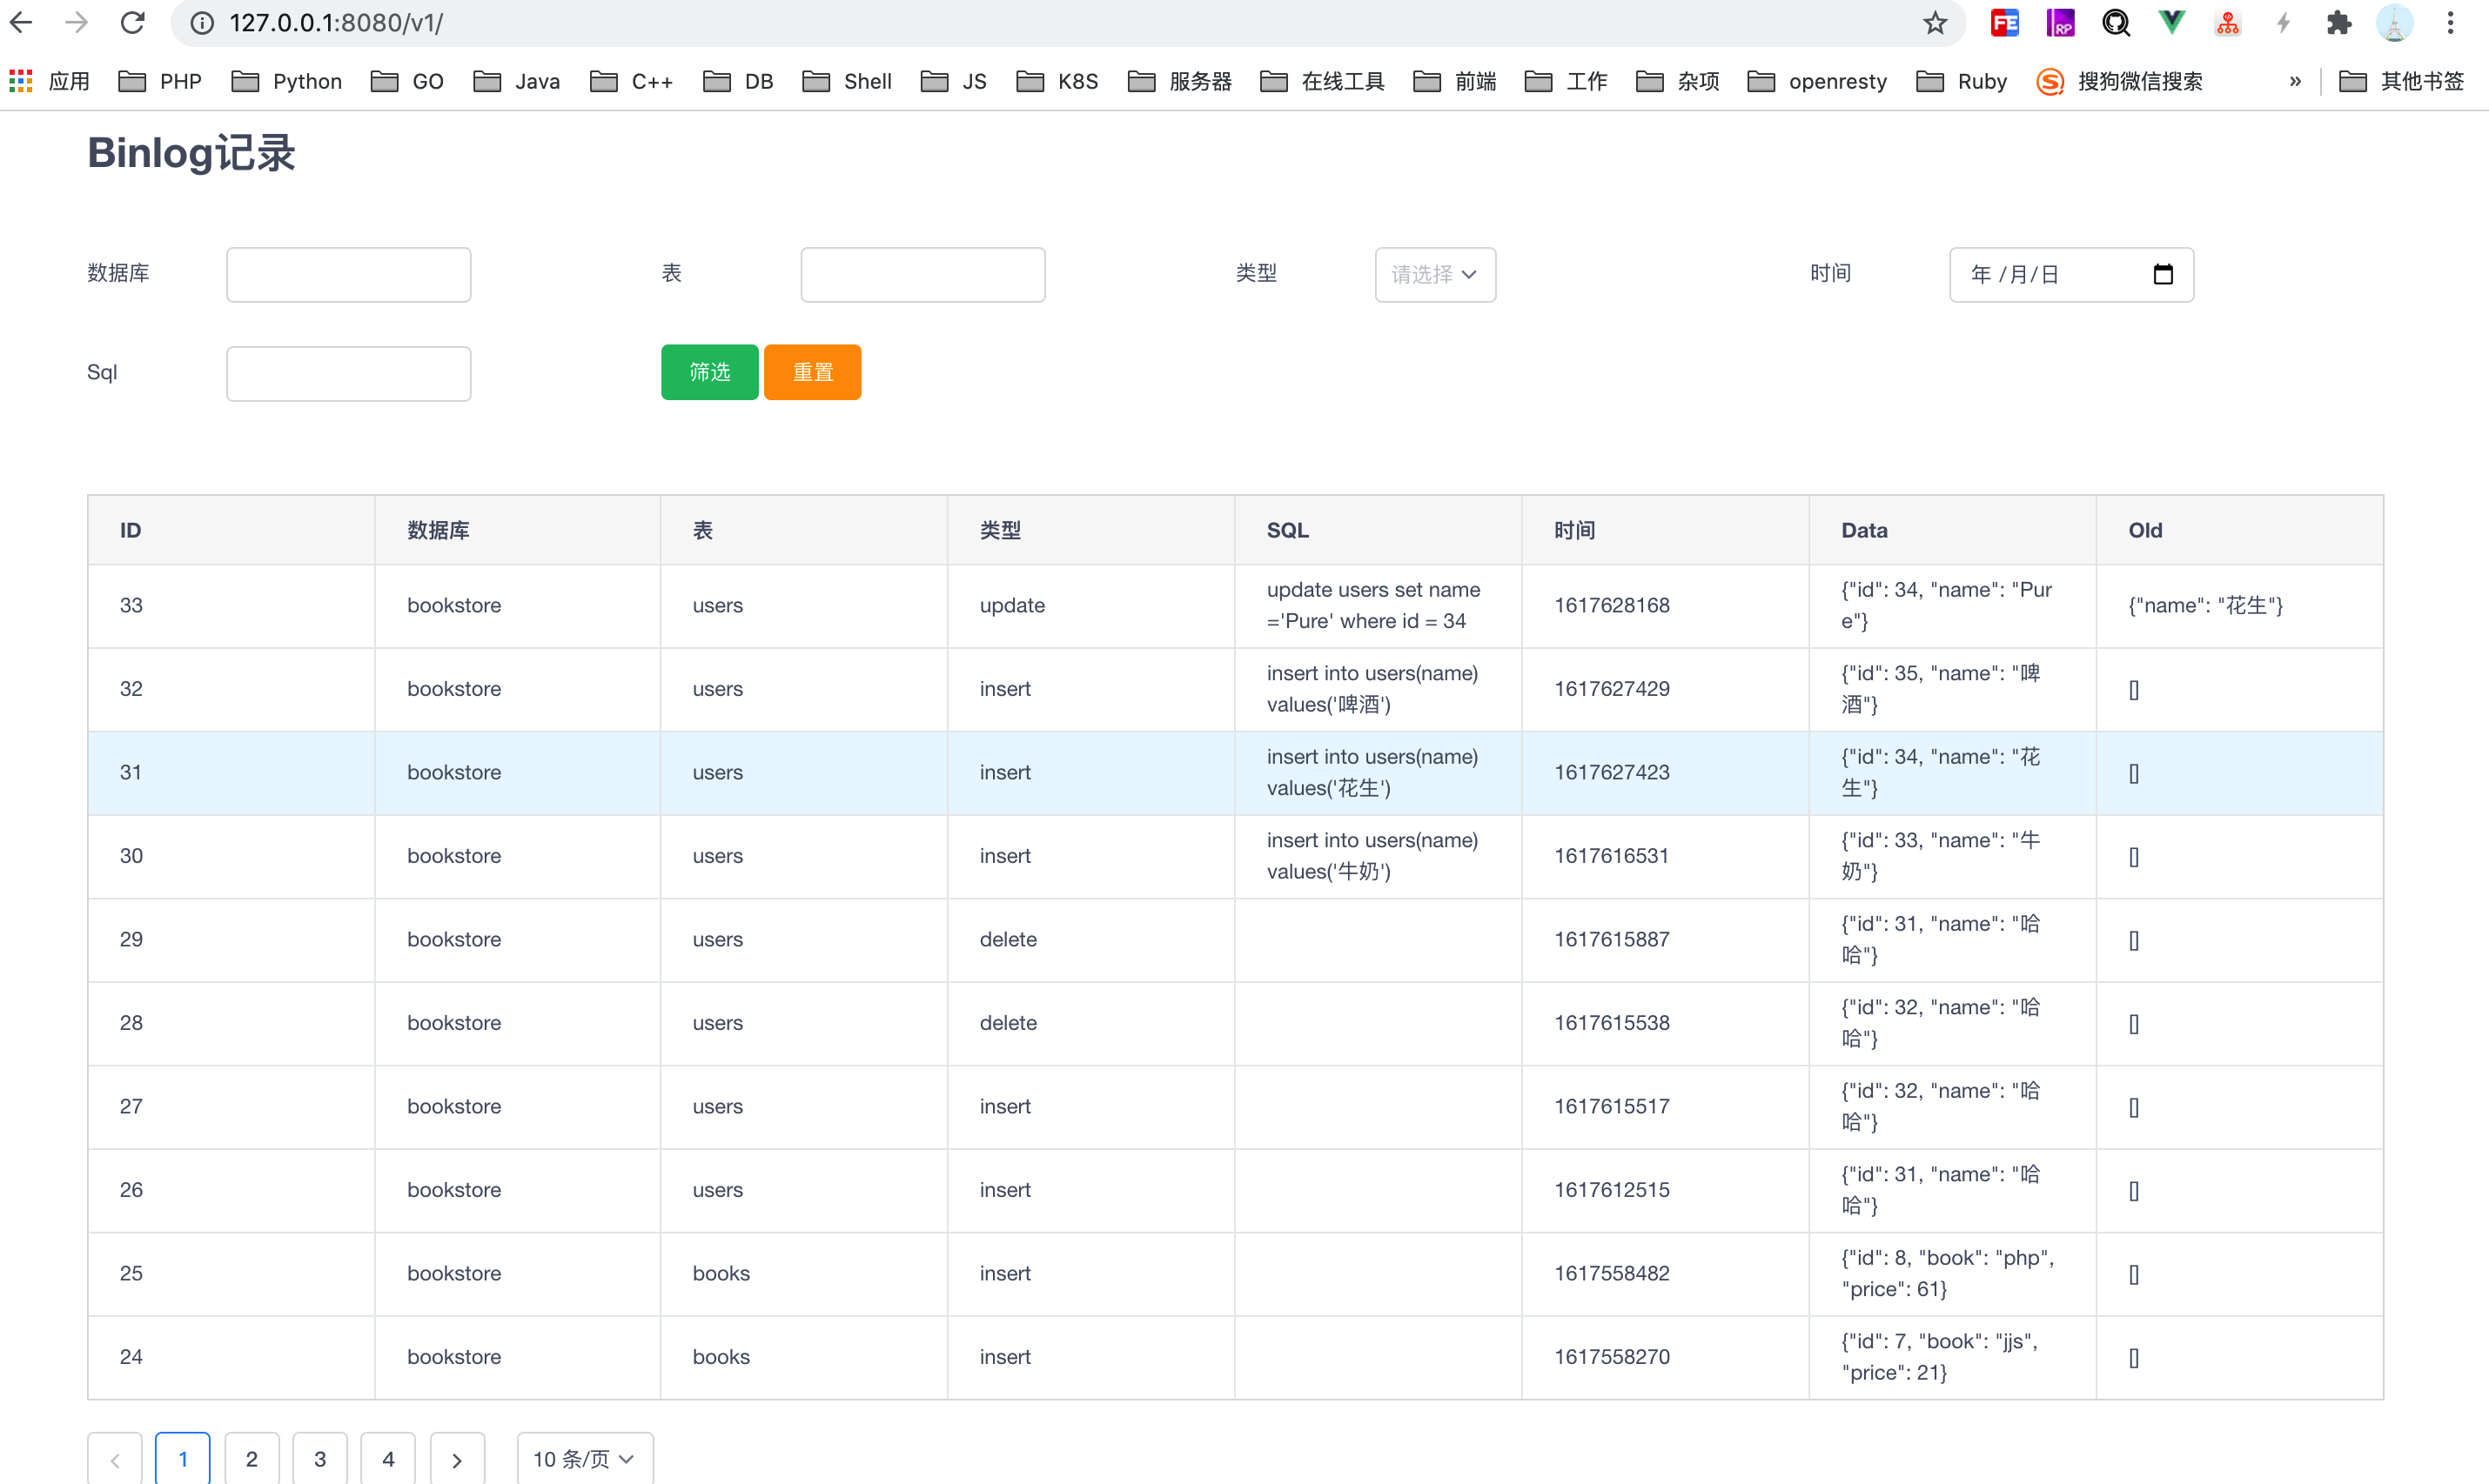This screenshot has width=2489, height=1484.
Task: Click the browser reload icon
Action: [132, 22]
